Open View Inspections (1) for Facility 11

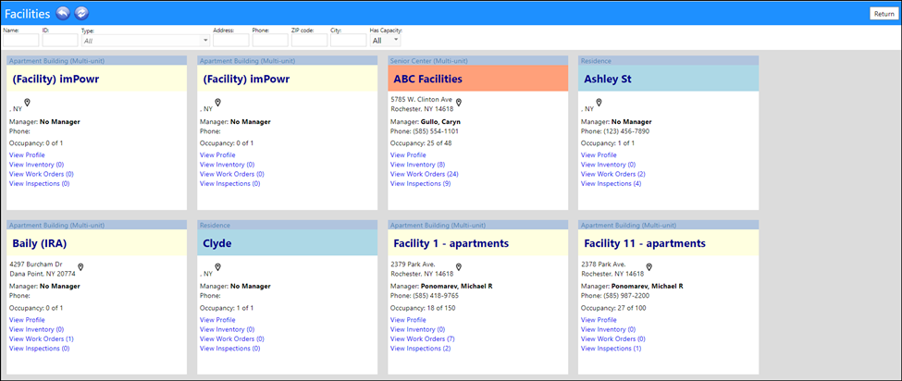click(x=611, y=349)
